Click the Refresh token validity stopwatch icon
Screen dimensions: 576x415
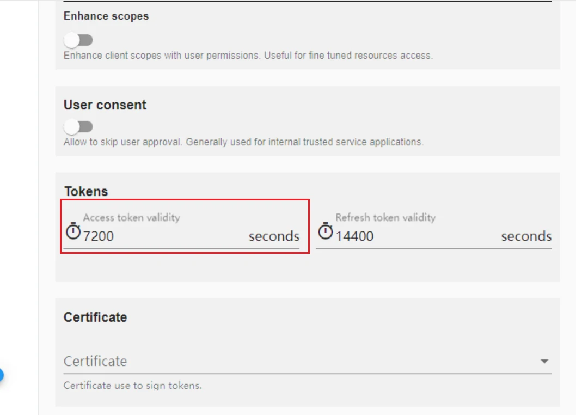coord(325,231)
